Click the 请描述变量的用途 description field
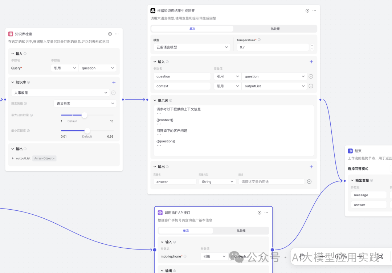Screen dimensions: 392x273 [x=271, y=182]
